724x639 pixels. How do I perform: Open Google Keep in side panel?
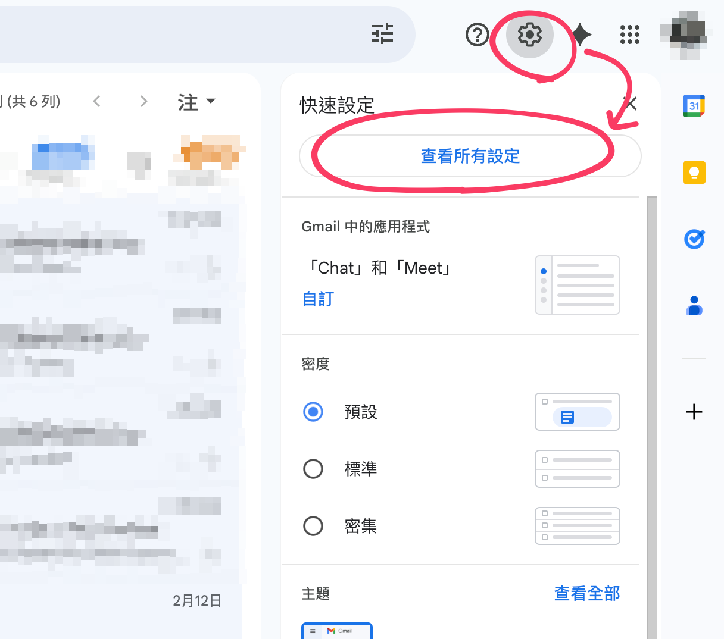tap(694, 173)
